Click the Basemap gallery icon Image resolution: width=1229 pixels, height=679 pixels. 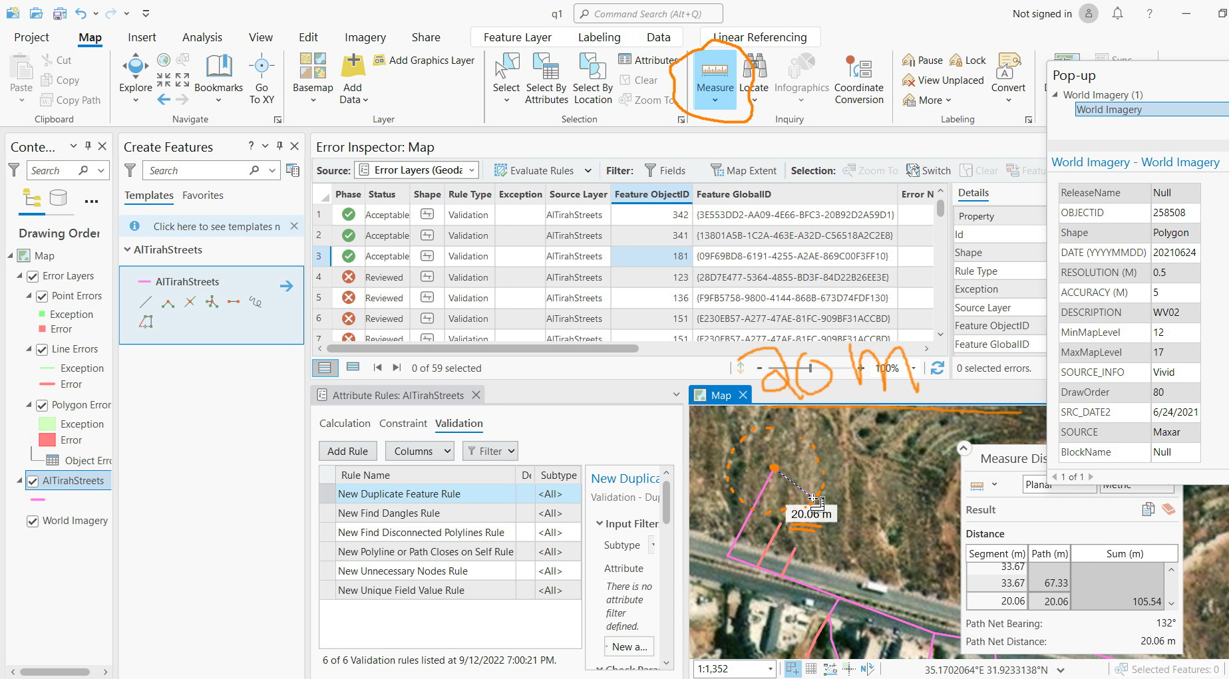pos(313,67)
